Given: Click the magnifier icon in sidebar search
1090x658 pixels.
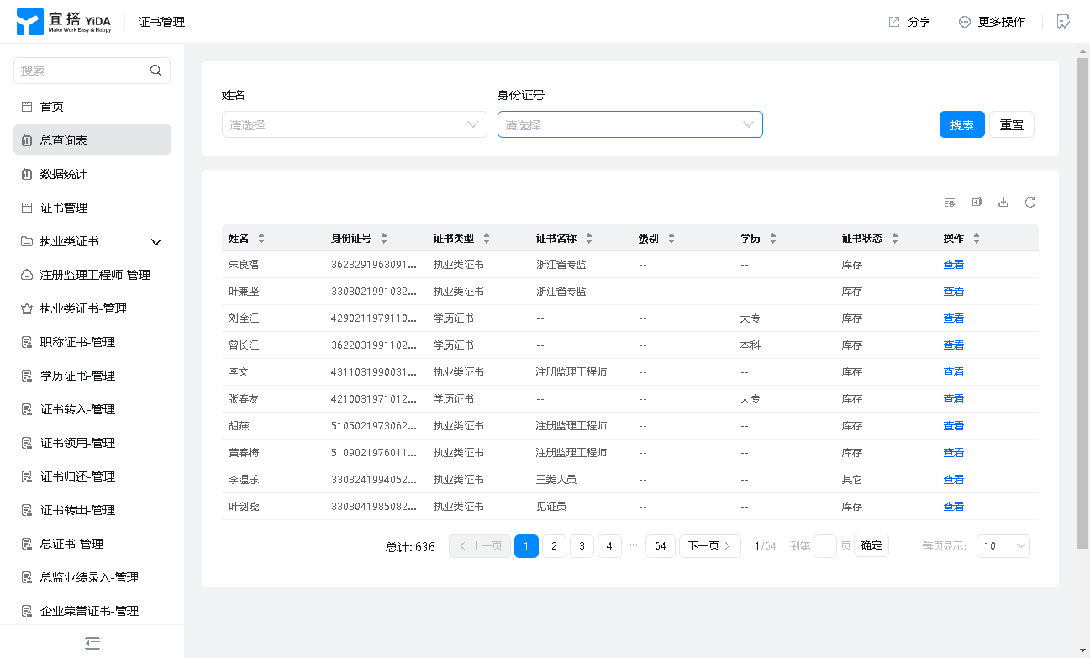Looking at the screenshot, I should [x=155, y=71].
